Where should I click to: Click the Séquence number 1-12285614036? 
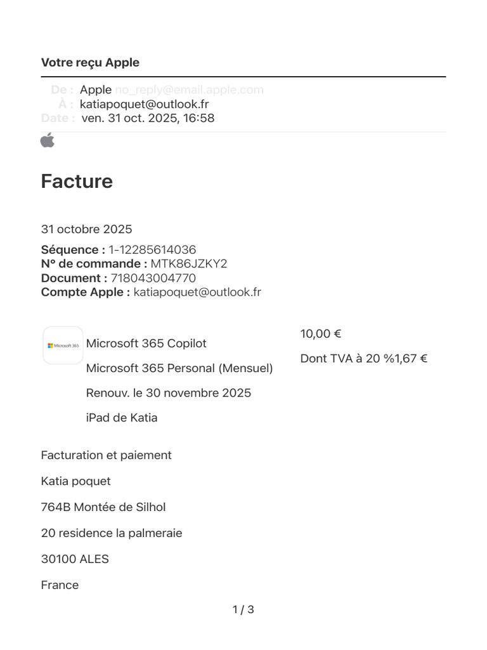point(152,249)
